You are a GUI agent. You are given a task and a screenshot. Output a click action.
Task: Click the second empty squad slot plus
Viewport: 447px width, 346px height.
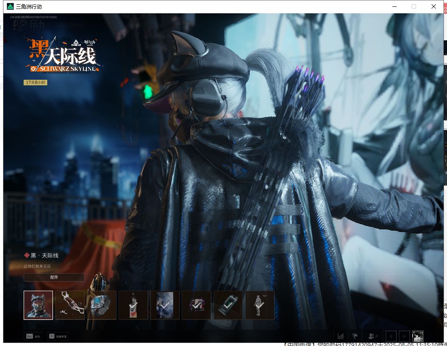point(404,336)
